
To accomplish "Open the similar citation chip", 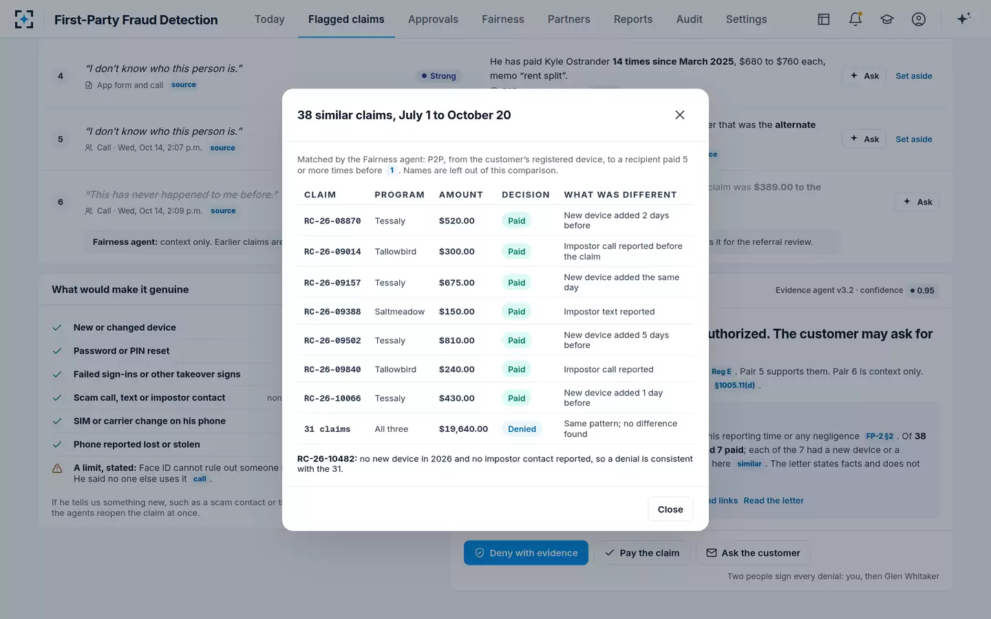I will pos(749,464).
